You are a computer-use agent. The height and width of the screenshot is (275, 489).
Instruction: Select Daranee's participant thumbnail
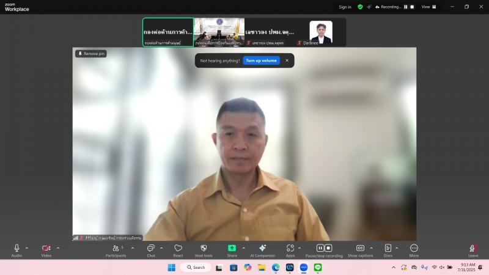(320, 32)
